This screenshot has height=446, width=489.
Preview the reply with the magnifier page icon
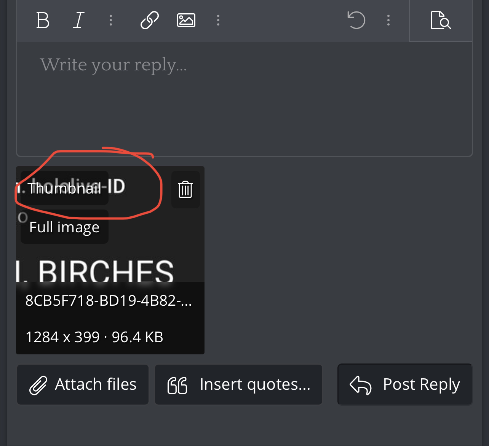point(441,20)
